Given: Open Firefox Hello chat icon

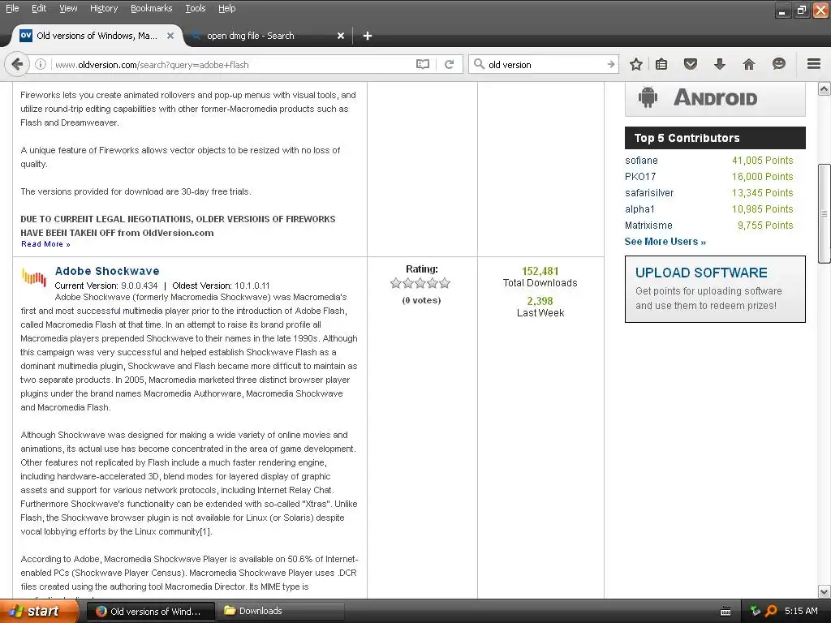Looking at the screenshot, I should pyautogui.click(x=778, y=64).
